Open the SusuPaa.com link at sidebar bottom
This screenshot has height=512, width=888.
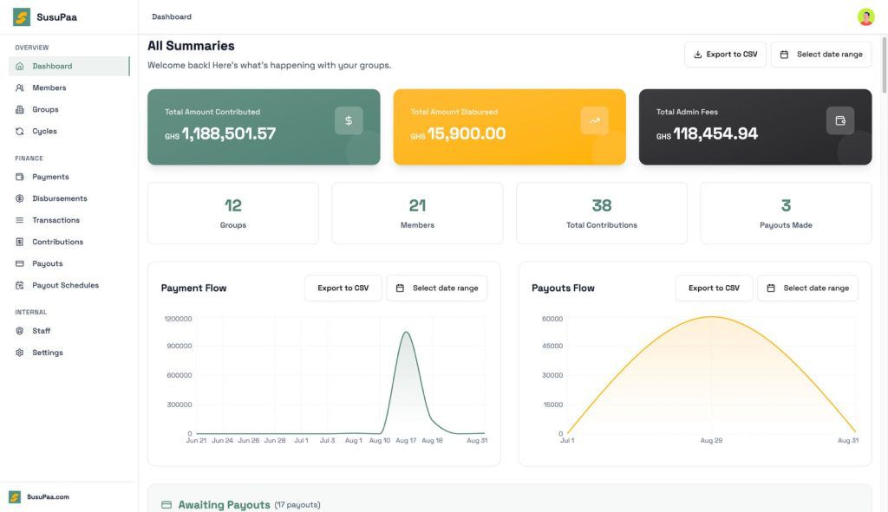48,497
